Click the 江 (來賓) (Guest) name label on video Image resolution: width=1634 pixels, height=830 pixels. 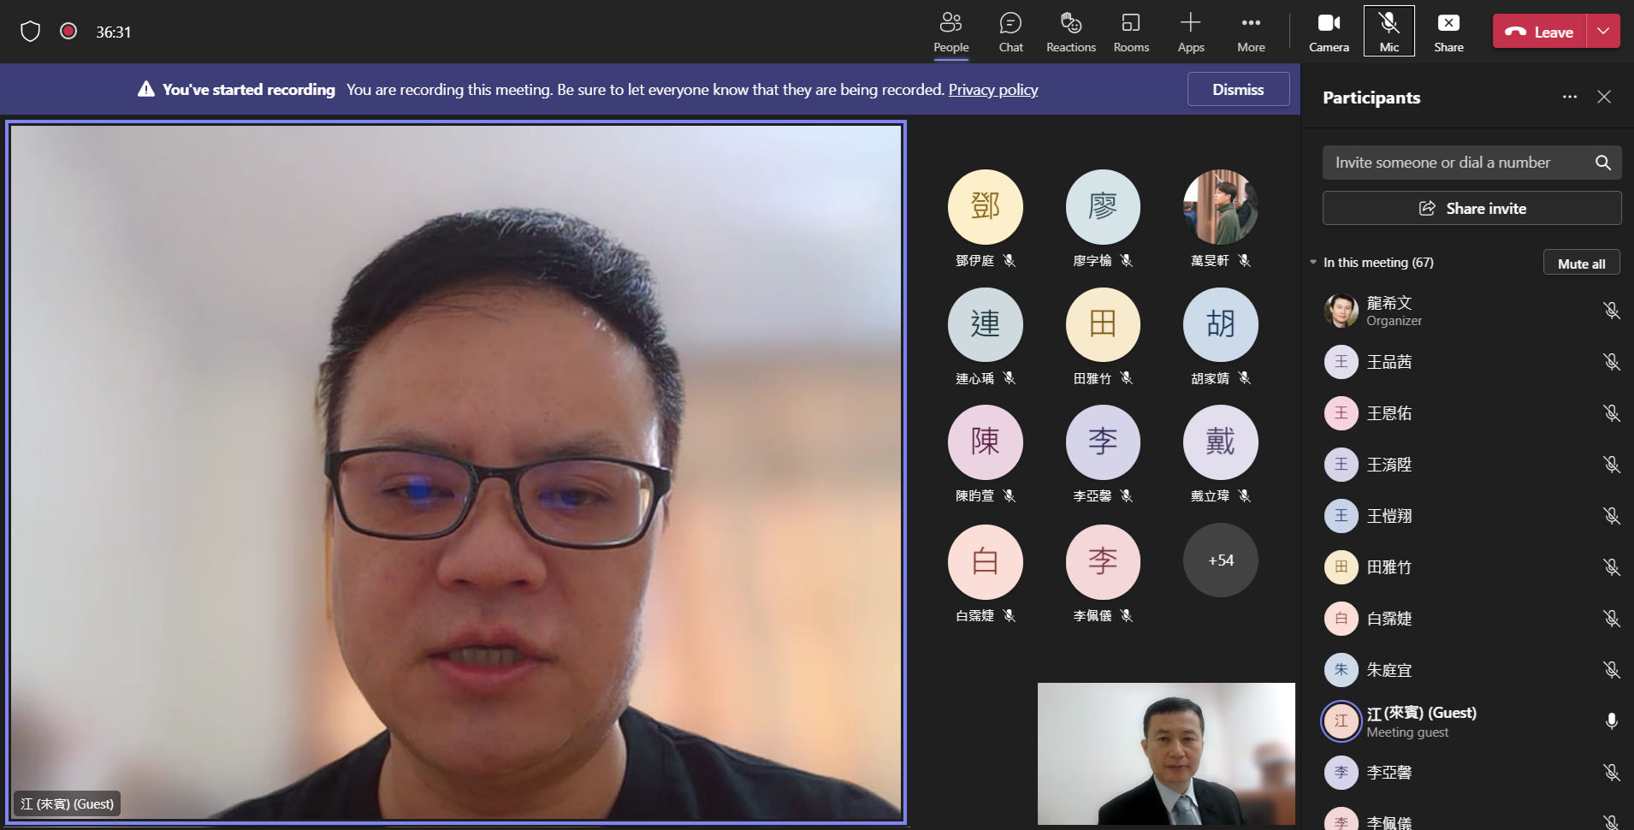click(68, 804)
